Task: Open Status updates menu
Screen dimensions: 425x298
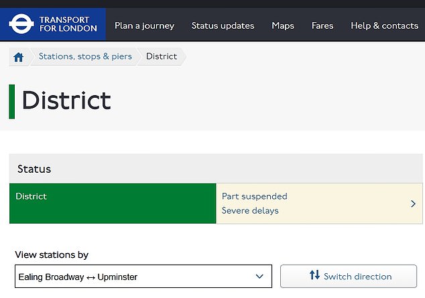Action: [223, 25]
